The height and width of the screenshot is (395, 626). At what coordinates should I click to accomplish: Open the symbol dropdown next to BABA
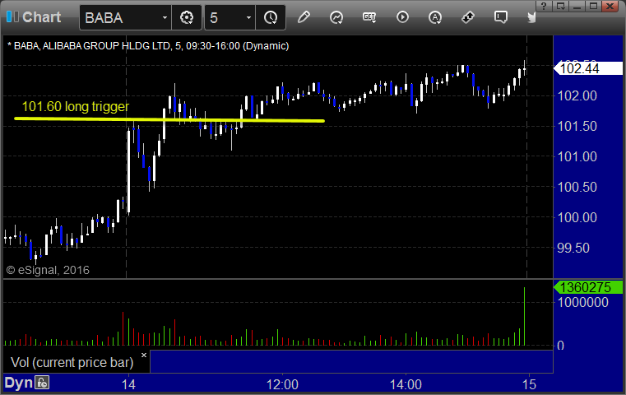click(x=165, y=18)
